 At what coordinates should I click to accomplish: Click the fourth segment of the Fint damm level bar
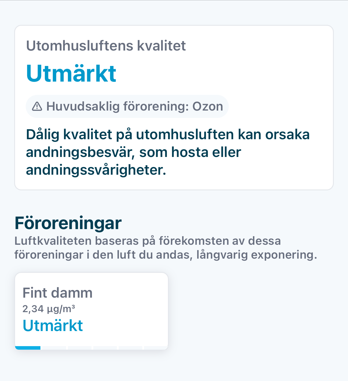(105, 348)
